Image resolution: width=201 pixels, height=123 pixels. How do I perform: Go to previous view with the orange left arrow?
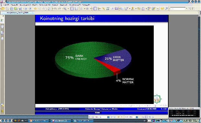pyautogui.click(x=35, y=9)
